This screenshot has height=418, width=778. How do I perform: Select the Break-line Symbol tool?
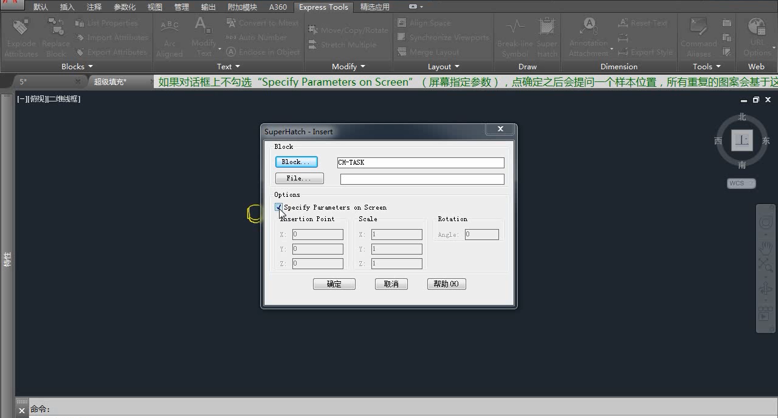pos(515,38)
